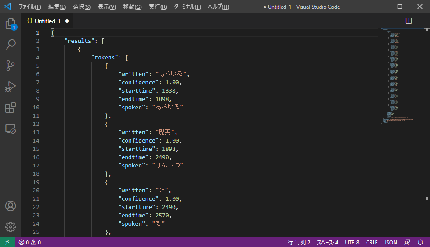430x247 pixels.
Task: Click line number 12 in gutter
Action: [36, 124]
